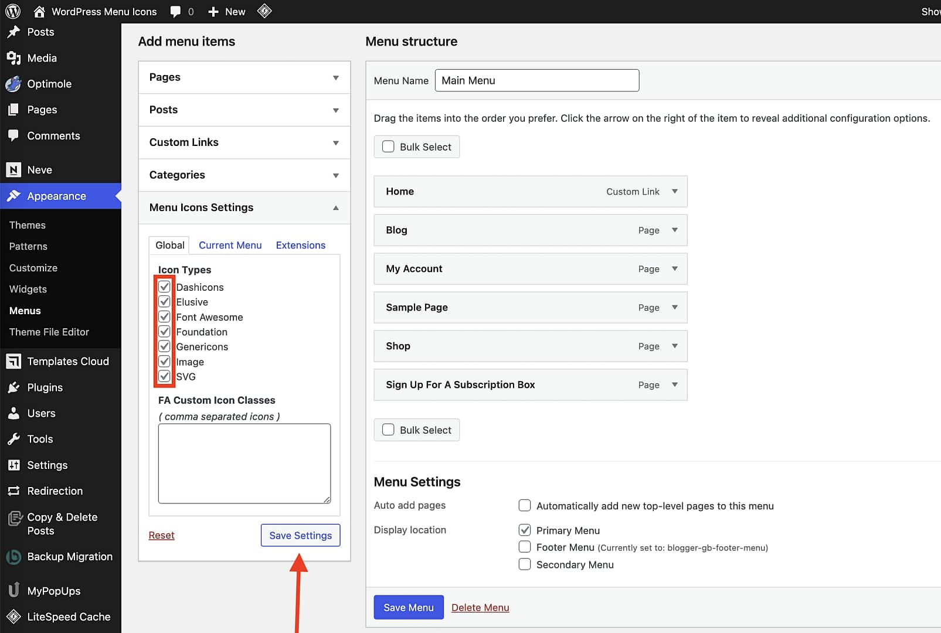The height and width of the screenshot is (633, 941).
Task: Open MyPopUps sidebar icon
Action: (x=13, y=590)
